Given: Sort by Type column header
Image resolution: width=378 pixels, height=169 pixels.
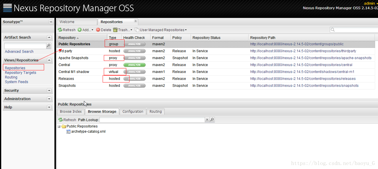Looking at the screenshot, I should [114, 38].
